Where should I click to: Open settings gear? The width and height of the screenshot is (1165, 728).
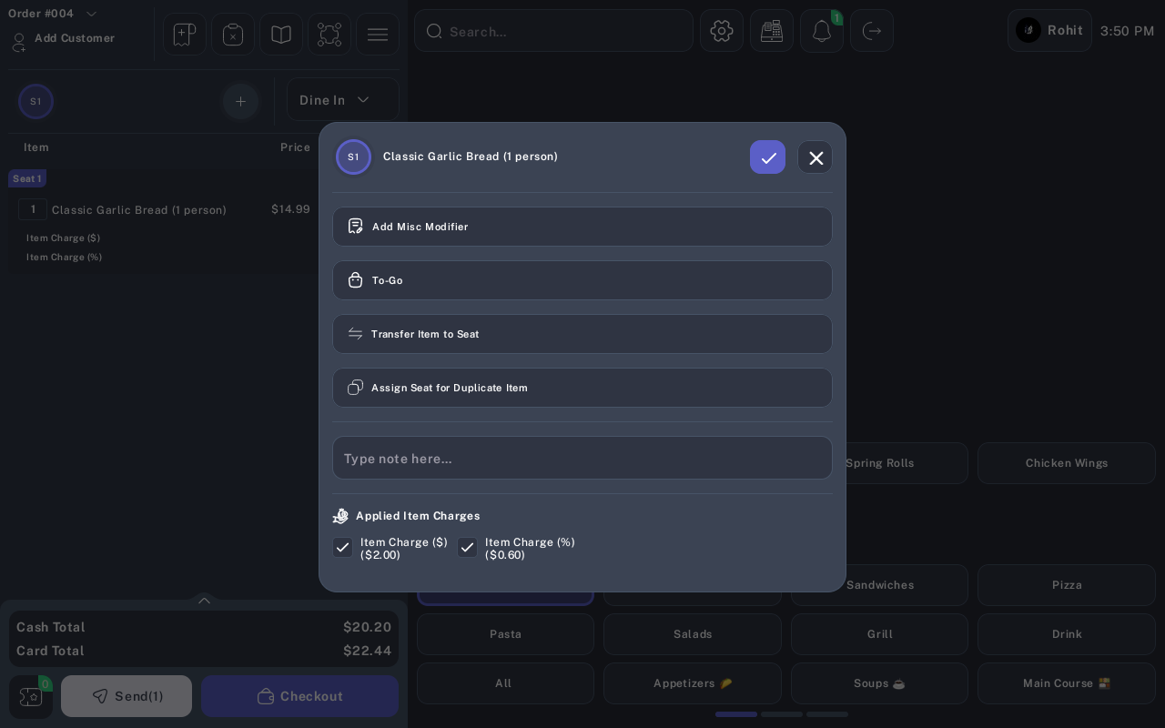tap(722, 31)
